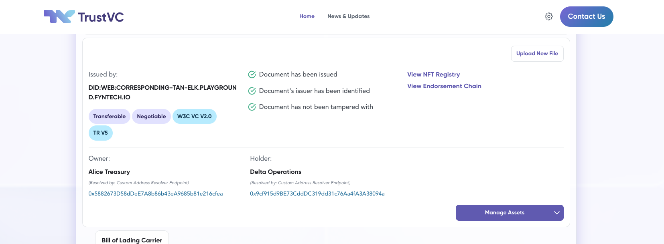Click the W3C VC V2.0 tag
The image size is (664, 244).
195,117
